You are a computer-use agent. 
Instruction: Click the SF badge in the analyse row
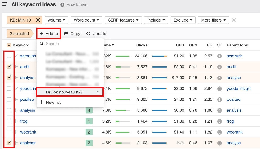coord(219,78)
